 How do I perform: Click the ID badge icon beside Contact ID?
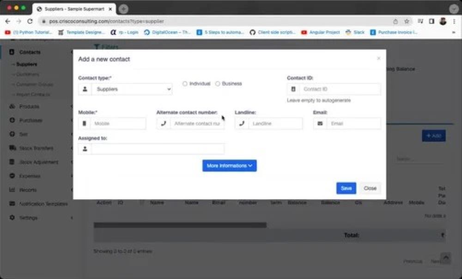pyautogui.click(x=293, y=89)
